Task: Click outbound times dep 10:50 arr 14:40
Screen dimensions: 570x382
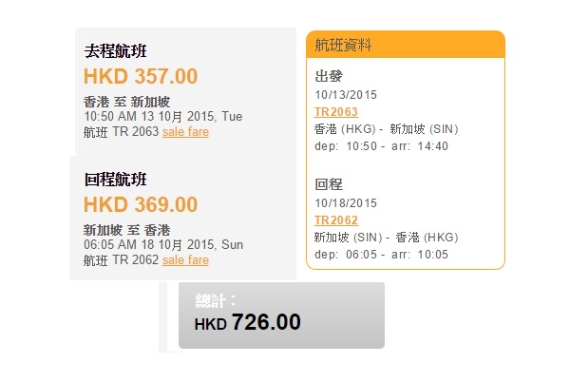Action: click(381, 146)
